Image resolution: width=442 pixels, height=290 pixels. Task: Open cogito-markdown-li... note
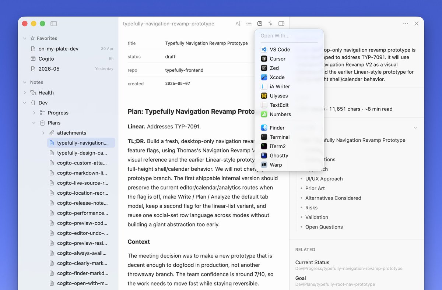(81, 173)
